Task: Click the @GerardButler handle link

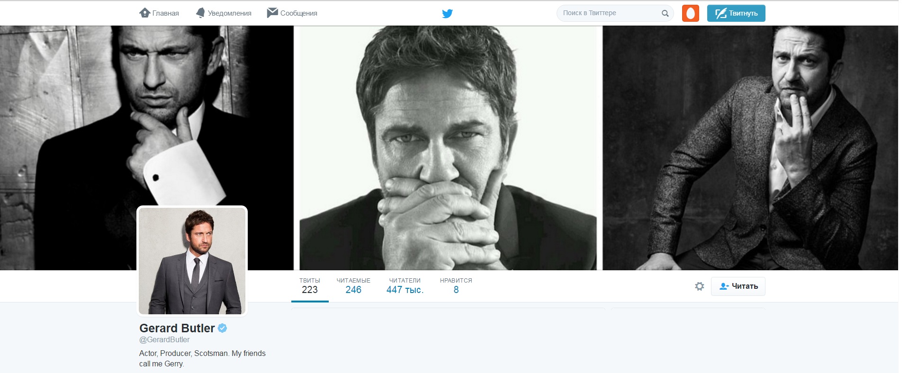Action: coord(164,340)
